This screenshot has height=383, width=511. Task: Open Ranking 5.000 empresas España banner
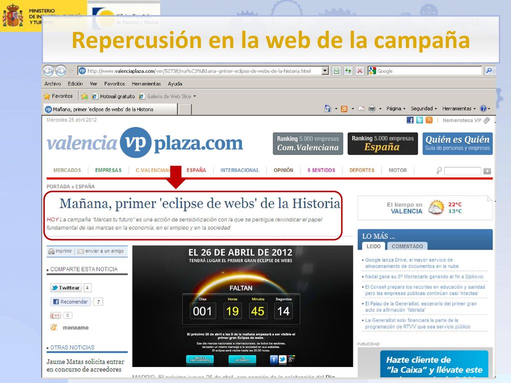click(383, 143)
